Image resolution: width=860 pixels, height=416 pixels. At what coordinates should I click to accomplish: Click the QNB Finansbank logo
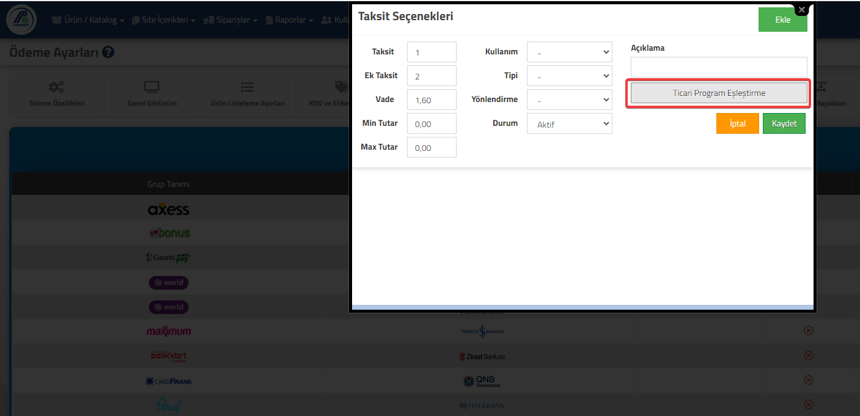coord(482,381)
